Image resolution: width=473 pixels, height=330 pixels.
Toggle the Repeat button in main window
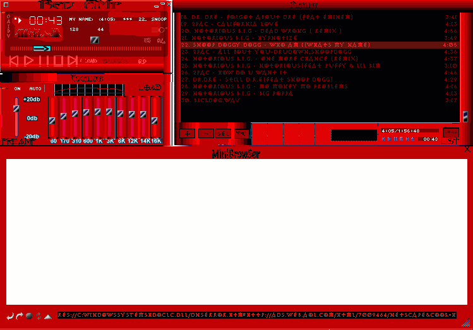[142, 61]
